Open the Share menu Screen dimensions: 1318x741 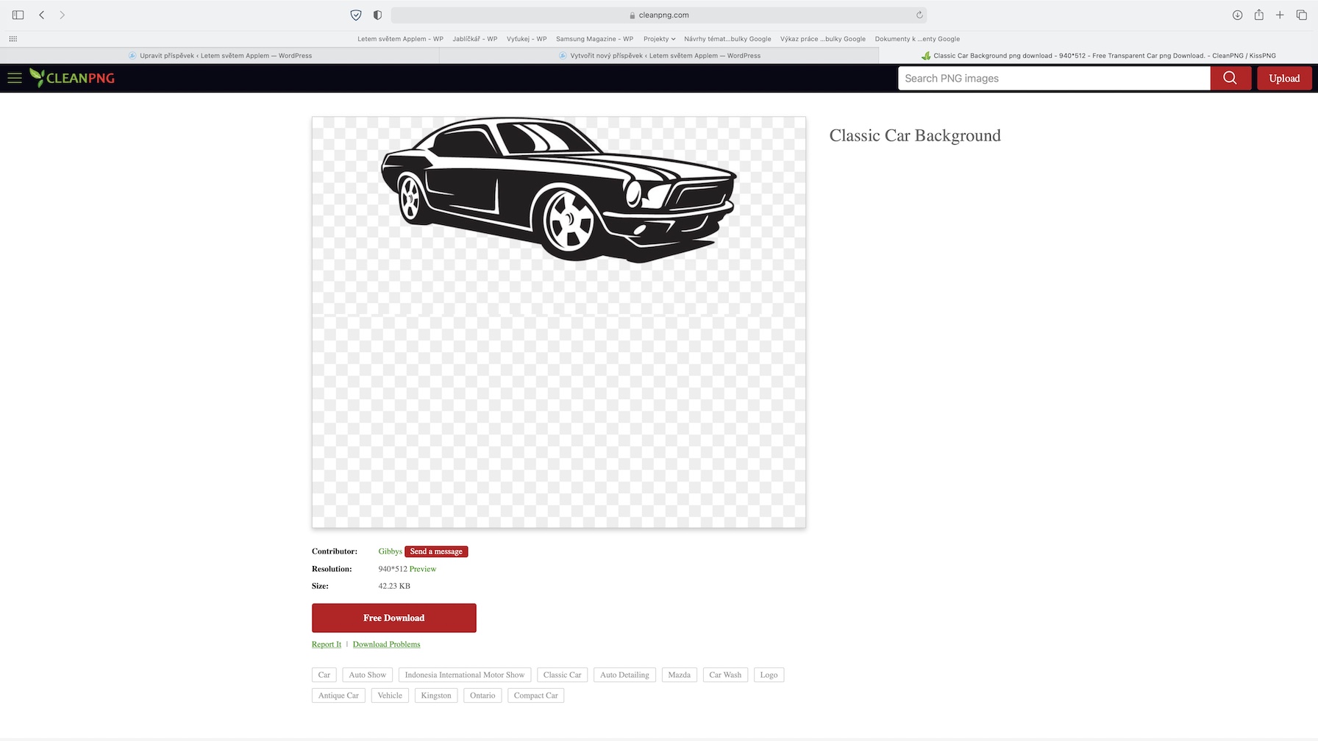(x=1259, y=15)
